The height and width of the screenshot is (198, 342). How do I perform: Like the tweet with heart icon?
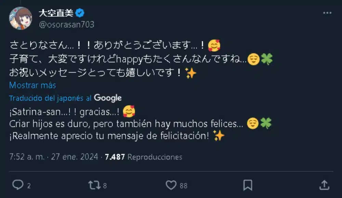[x=171, y=185]
